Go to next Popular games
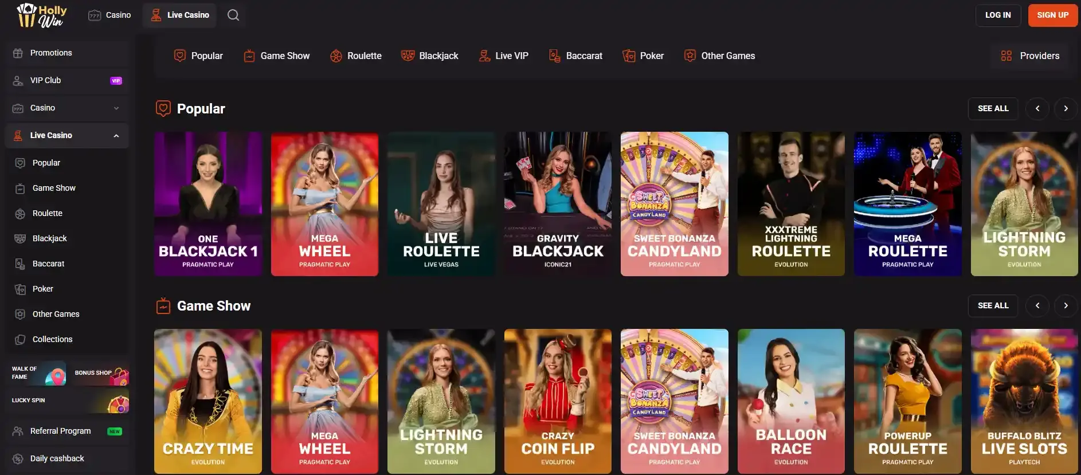The height and width of the screenshot is (475, 1081). click(1066, 108)
